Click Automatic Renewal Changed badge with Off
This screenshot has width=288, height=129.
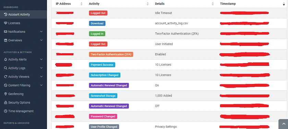click(x=109, y=106)
